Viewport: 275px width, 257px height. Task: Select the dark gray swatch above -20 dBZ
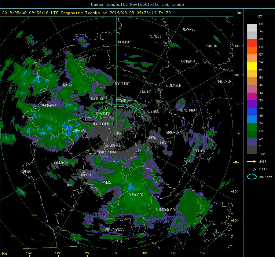click(x=252, y=150)
